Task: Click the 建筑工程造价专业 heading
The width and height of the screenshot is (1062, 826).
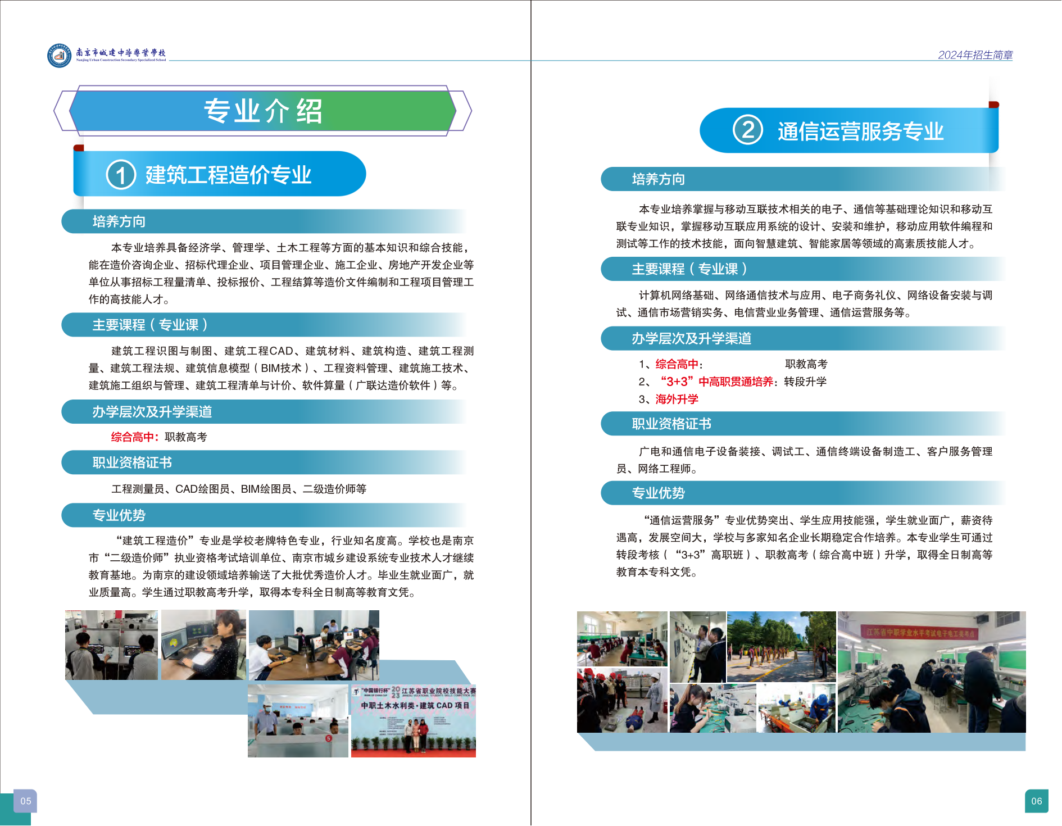Action: 228,175
